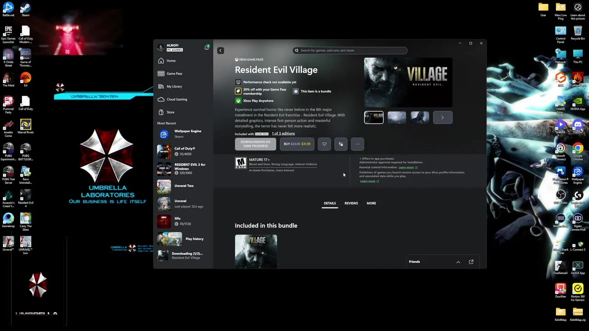Select the third screenshot thumbnail
The width and height of the screenshot is (589, 331).
(x=420, y=118)
